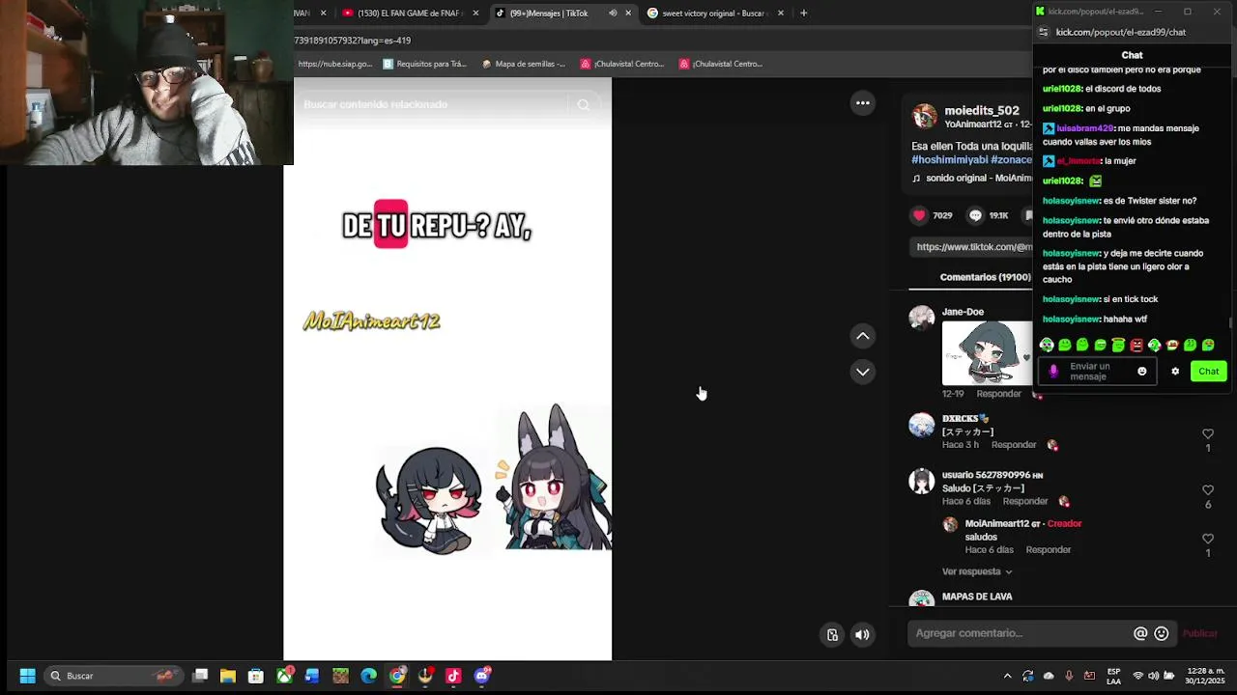Open Kick chat settings gear
The height and width of the screenshot is (695, 1237).
1175,372
